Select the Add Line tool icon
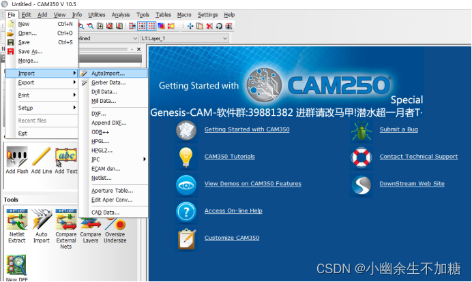The height and width of the screenshot is (282, 472). pos(41,157)
